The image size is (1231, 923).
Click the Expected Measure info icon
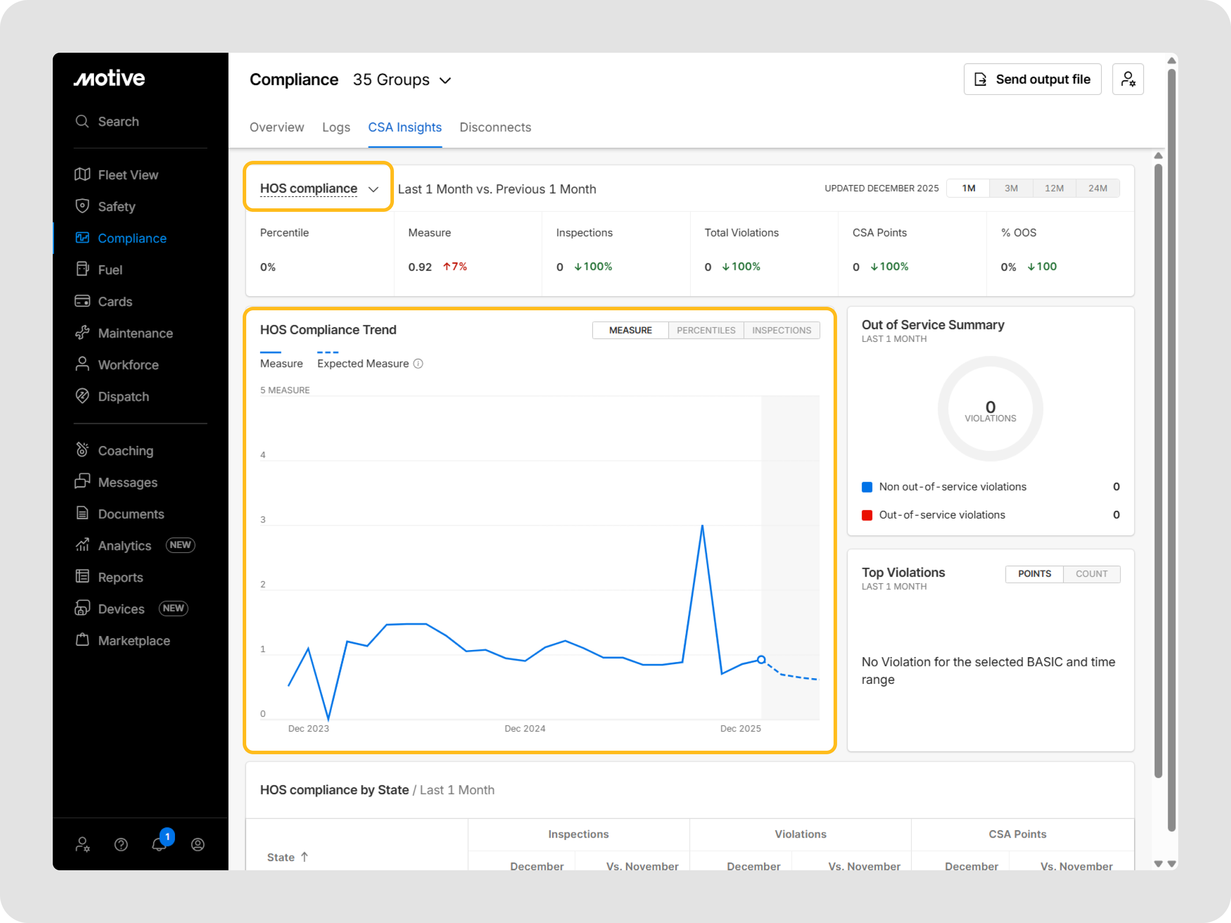pyautogui.click(x=419, y=364)
